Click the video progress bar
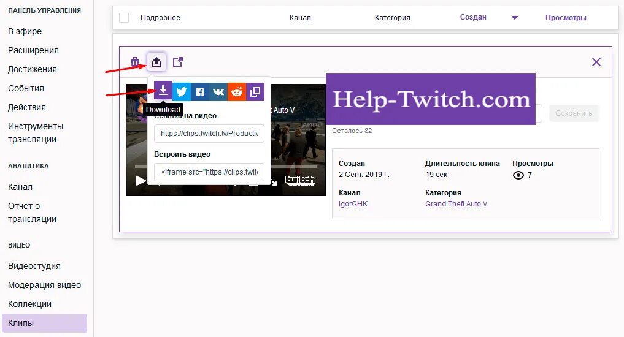Image resolution: width=624 pixels, height=337 pixels. [226, 167]
